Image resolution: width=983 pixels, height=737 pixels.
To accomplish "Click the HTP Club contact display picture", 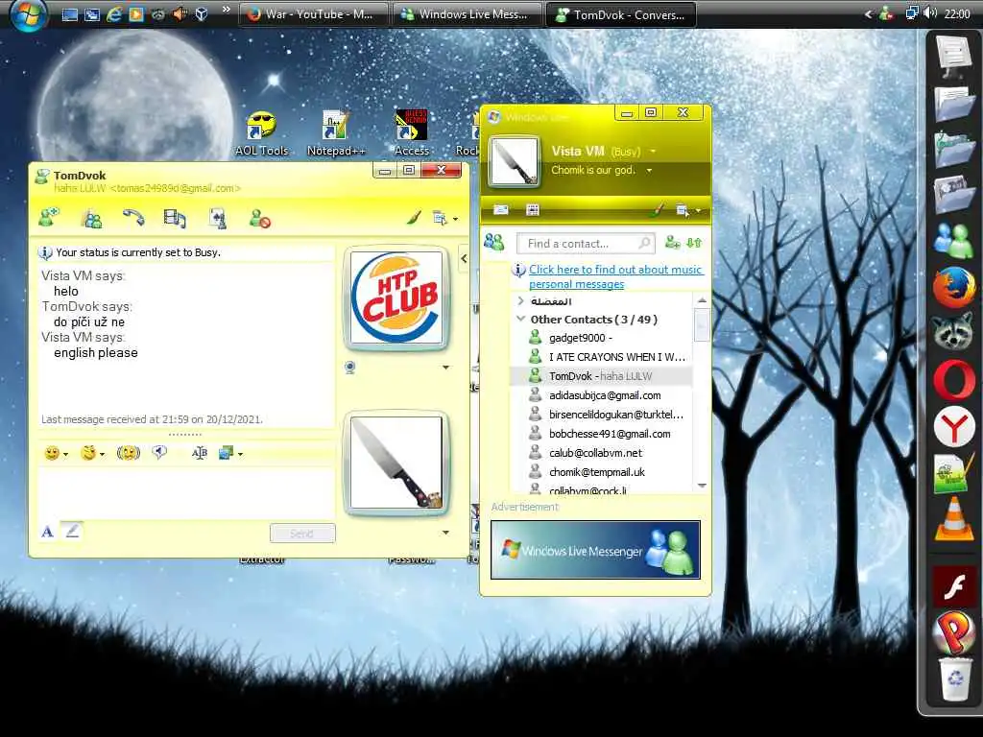I will pos(396,297).
